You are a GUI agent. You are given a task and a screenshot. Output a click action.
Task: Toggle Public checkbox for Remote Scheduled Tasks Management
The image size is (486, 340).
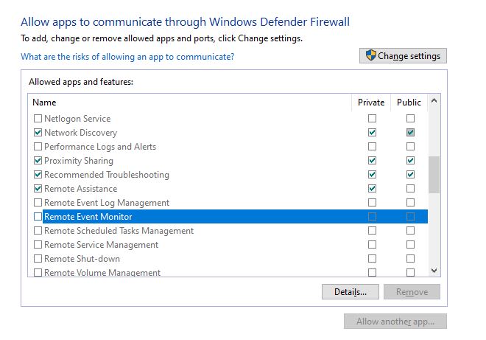(410, 230)
